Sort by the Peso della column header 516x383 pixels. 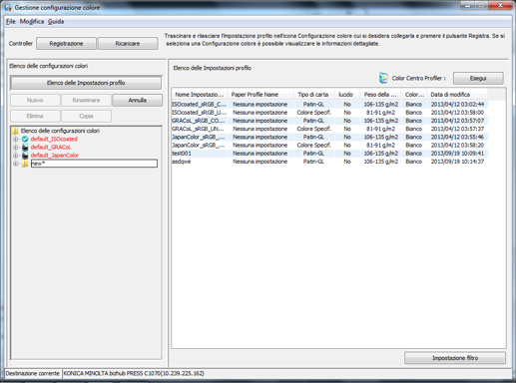tap(380, 95)
